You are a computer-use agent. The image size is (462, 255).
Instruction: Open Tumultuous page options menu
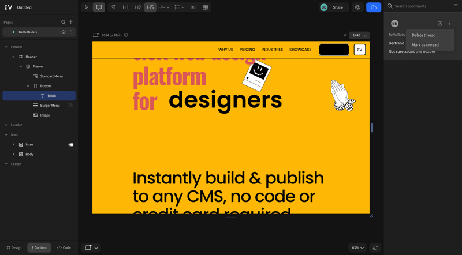pos(70,32)
